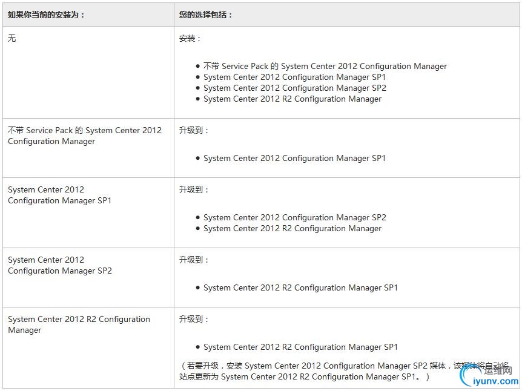522x391 pixels.
Task: Click the "安装：" label
Action: coord(190,38)
